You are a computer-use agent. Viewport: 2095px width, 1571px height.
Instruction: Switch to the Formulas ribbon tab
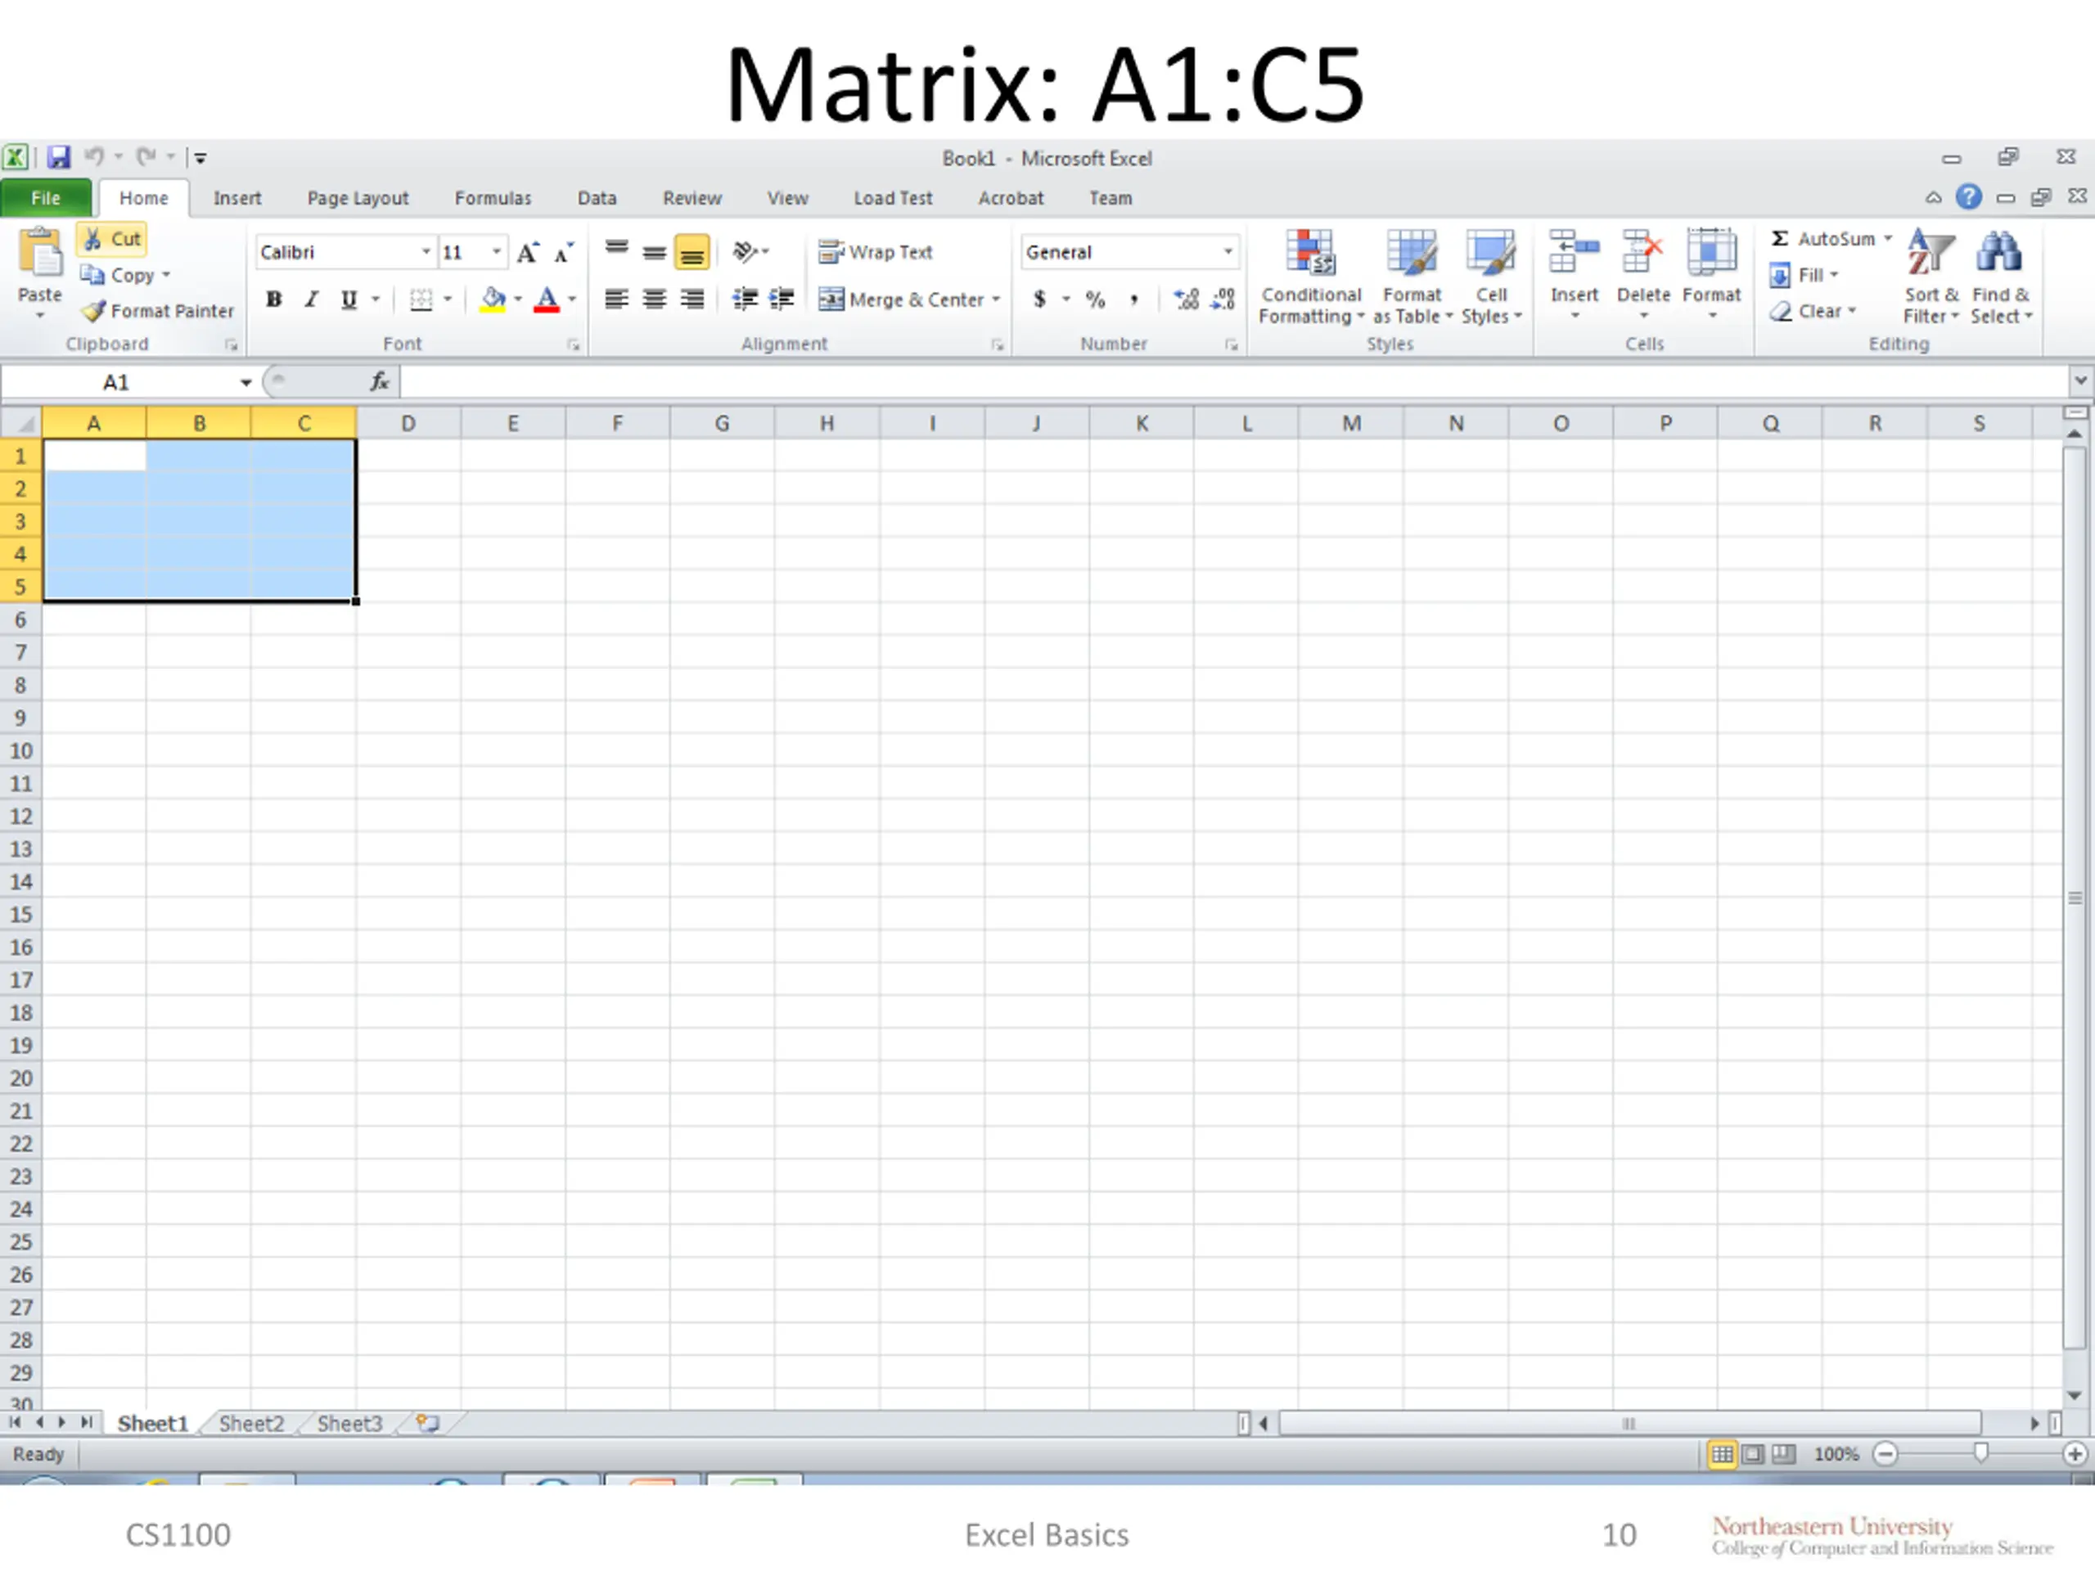point(493,198)
